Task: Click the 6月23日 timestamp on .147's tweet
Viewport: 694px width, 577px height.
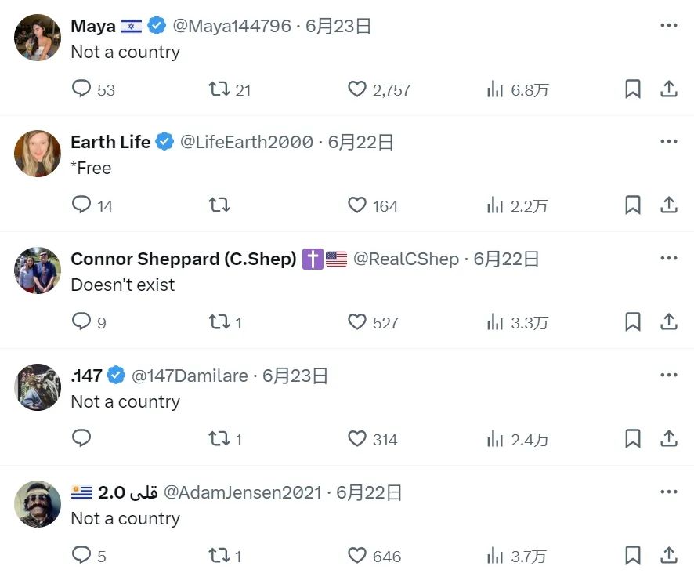Action: [x=295, y=376]
